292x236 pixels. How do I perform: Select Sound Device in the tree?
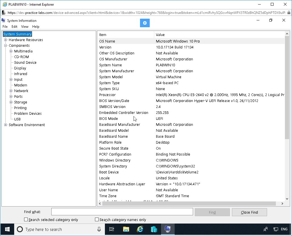coord(25,63)
